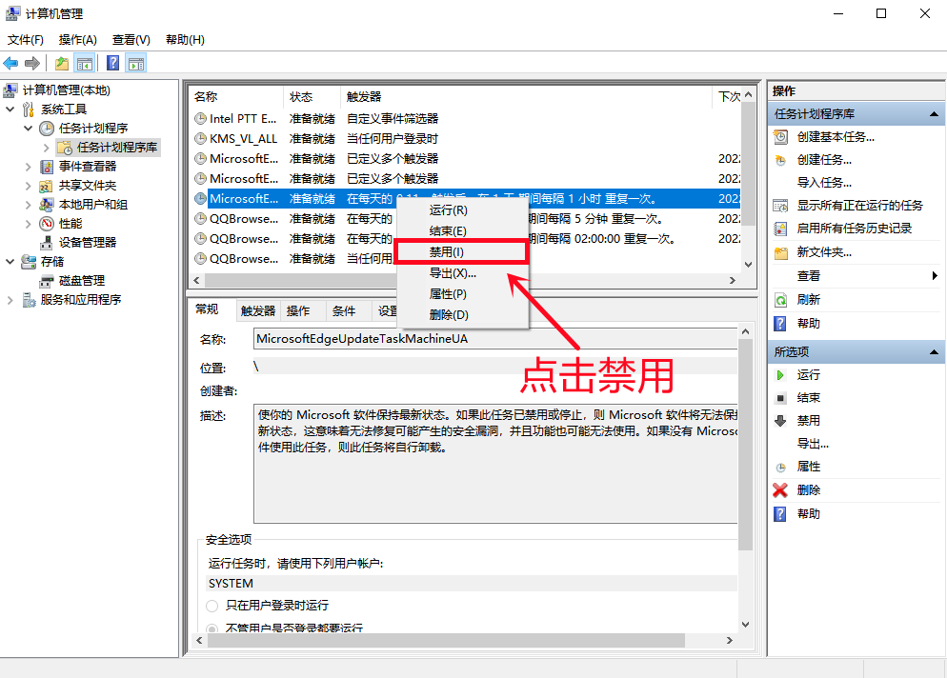The image size is (947, 678).
Task: Collapse the 系统工具 tree node
Action: 10,110
